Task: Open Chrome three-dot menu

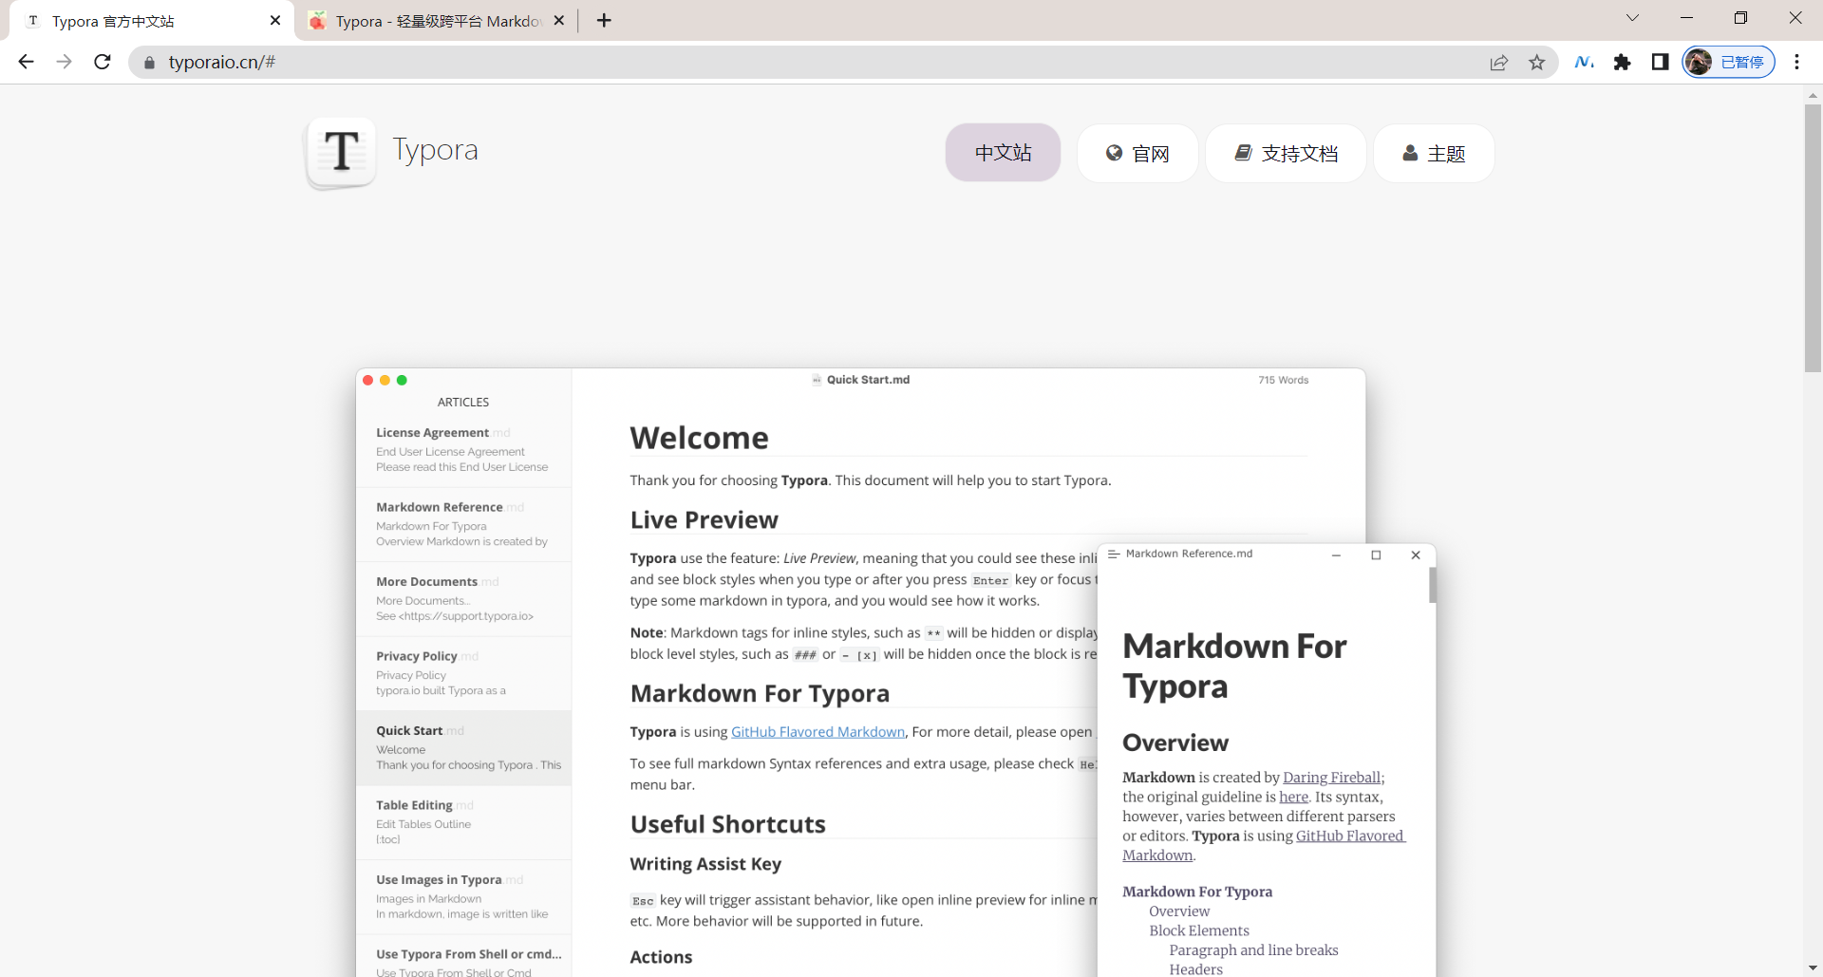Action: [x=1796, y=62]
